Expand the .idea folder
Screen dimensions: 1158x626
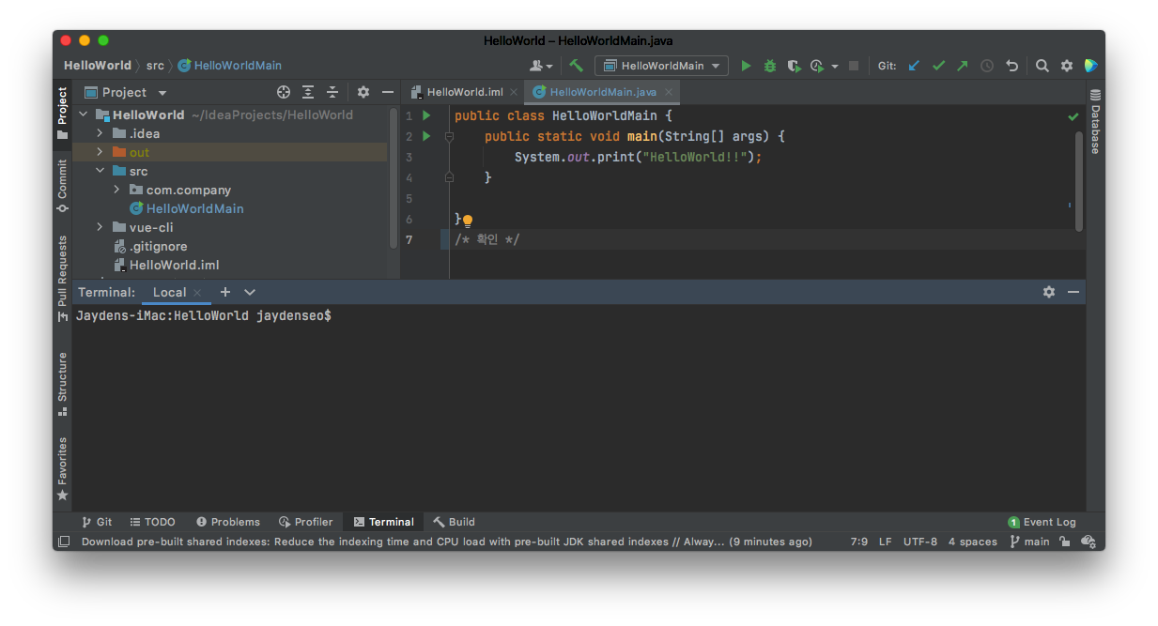[100, 133]
